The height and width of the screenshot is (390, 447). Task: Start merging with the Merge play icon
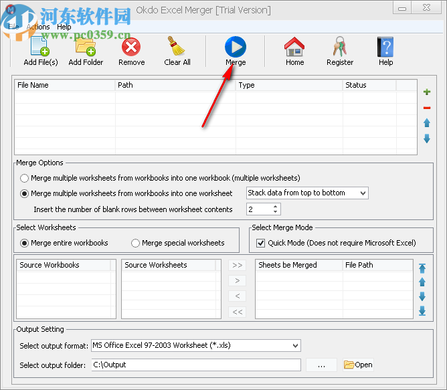coord(236,46)
